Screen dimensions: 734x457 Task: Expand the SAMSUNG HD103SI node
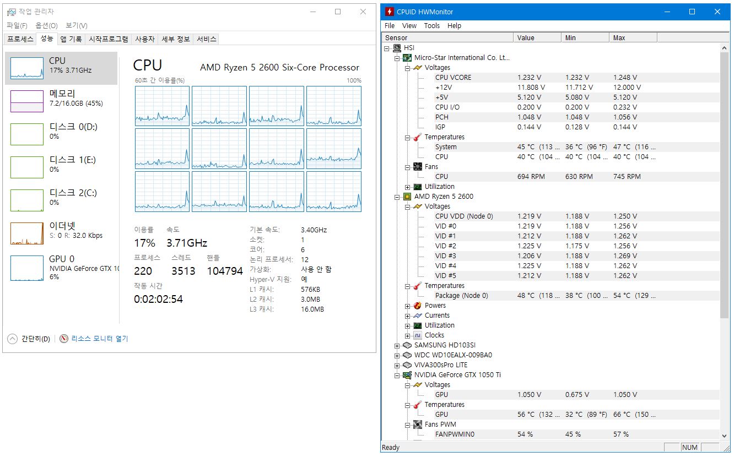(397, 345)
